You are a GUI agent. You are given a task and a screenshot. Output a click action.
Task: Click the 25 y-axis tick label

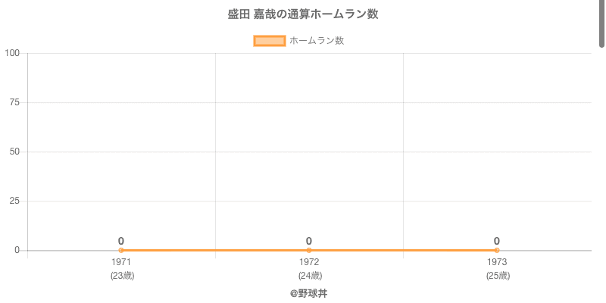pos(14,201)
